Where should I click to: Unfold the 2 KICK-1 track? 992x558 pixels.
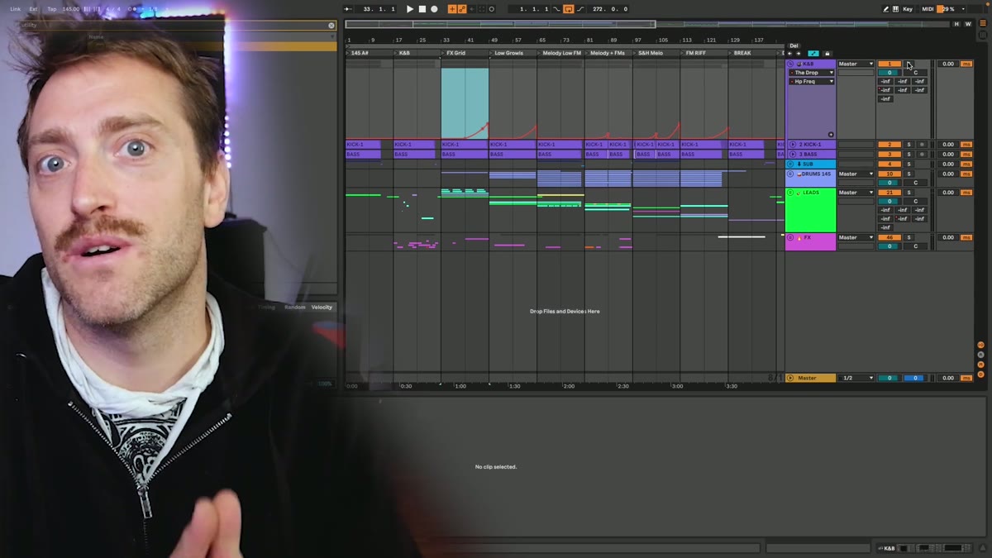[x=793, y=145]
